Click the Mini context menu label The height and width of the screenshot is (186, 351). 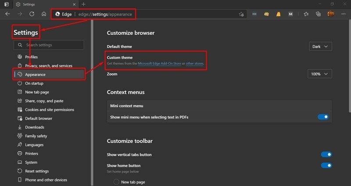pyautogui.click(x=126, y=106)
